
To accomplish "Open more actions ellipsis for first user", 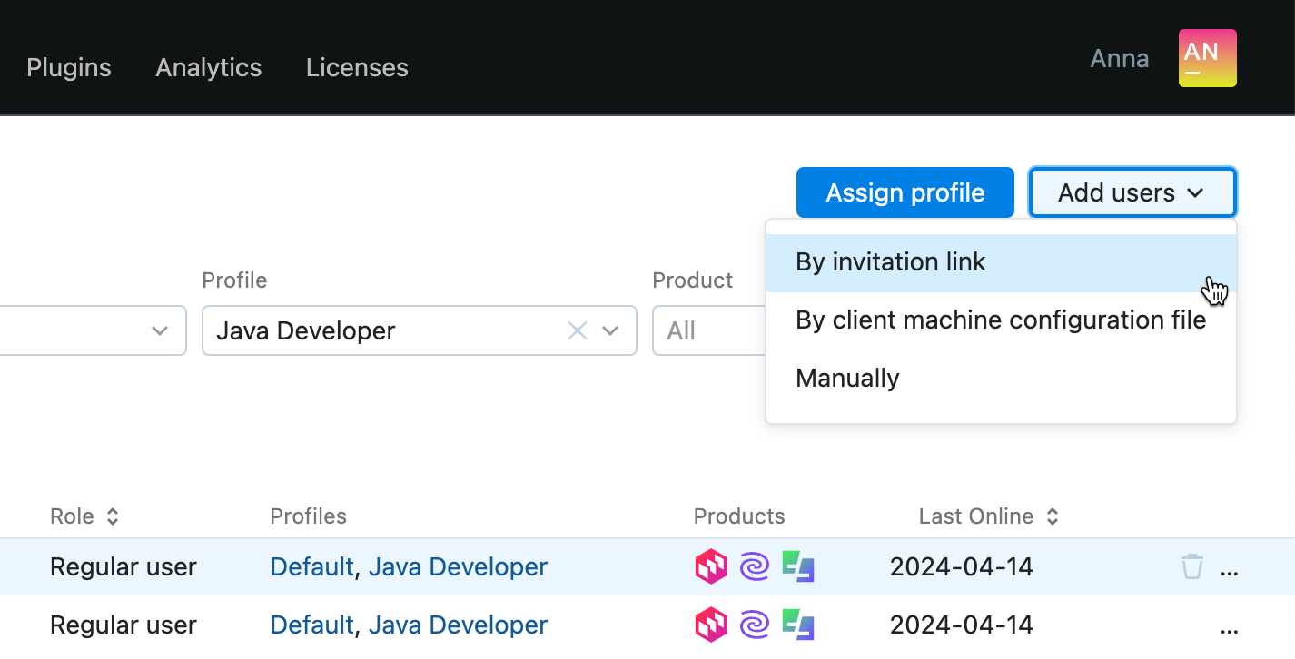I will [1229, 567].
